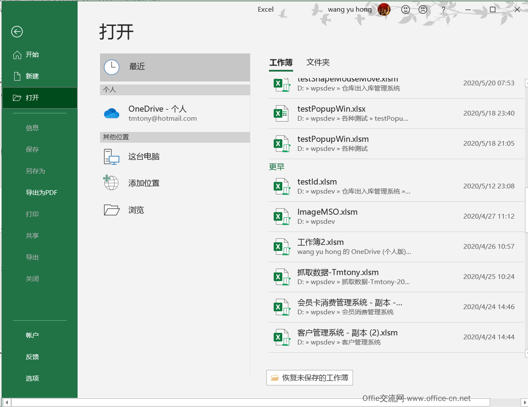Click the Excel icon of testPopupWin.xlsx

pyautogui.click(x=282, y=113)
